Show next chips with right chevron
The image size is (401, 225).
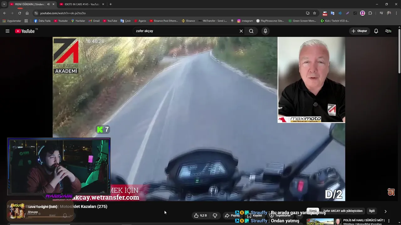click(385, 211)
